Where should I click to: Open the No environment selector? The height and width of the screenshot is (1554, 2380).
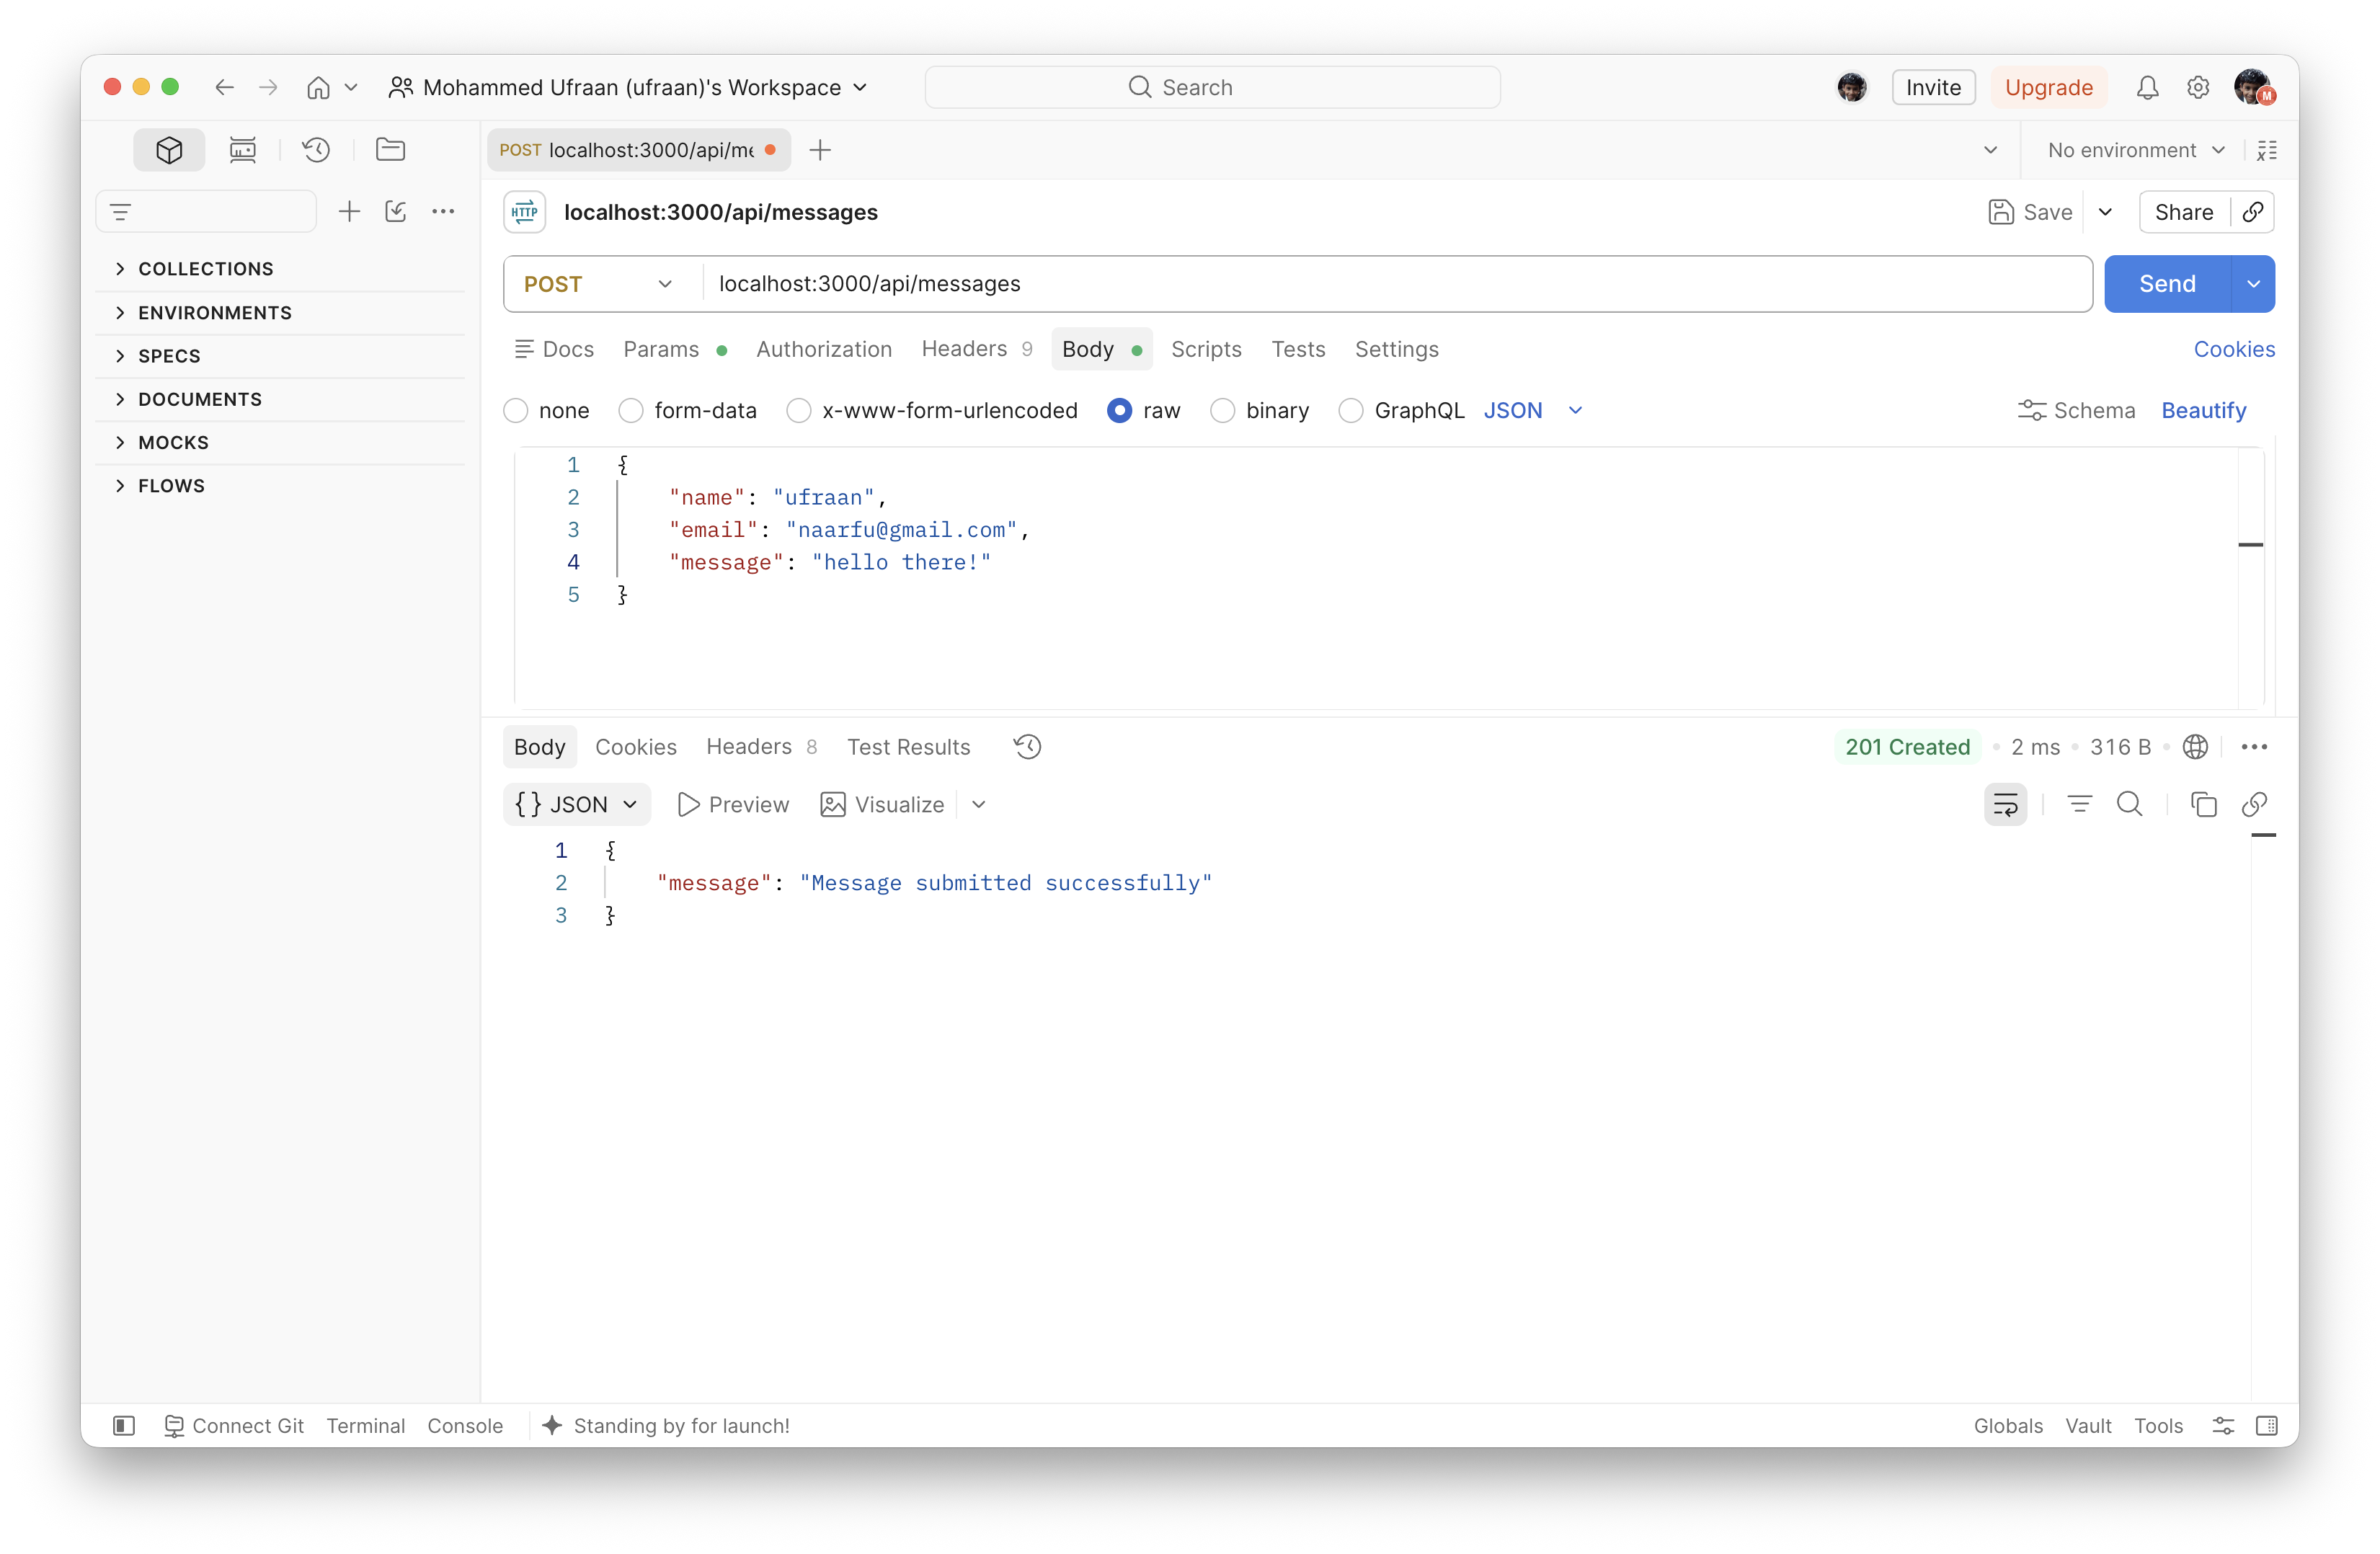tap(2136, 150)
